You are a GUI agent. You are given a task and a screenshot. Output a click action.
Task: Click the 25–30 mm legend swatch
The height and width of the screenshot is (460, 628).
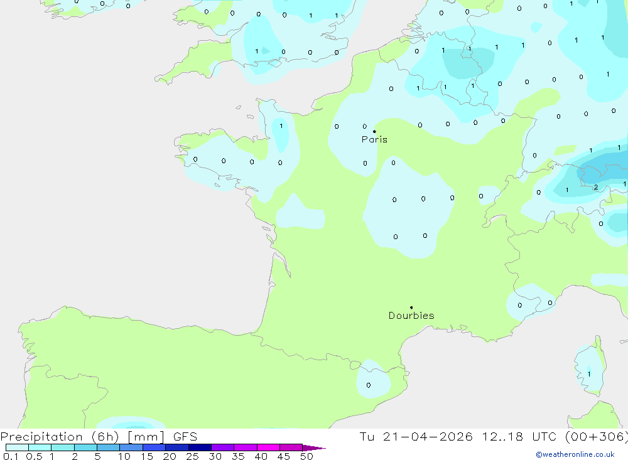coord(200,447)
